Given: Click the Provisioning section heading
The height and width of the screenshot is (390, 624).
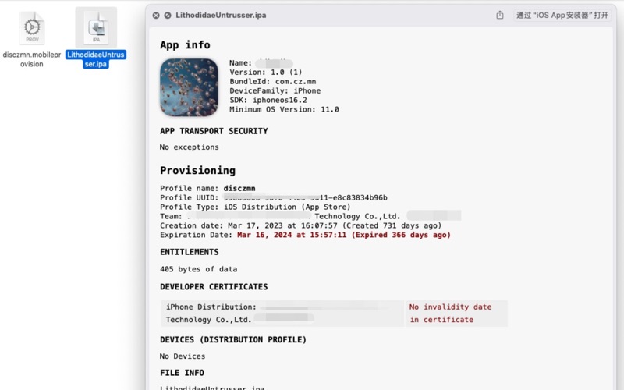Looking at the screenshot, I should coord(197,170).
